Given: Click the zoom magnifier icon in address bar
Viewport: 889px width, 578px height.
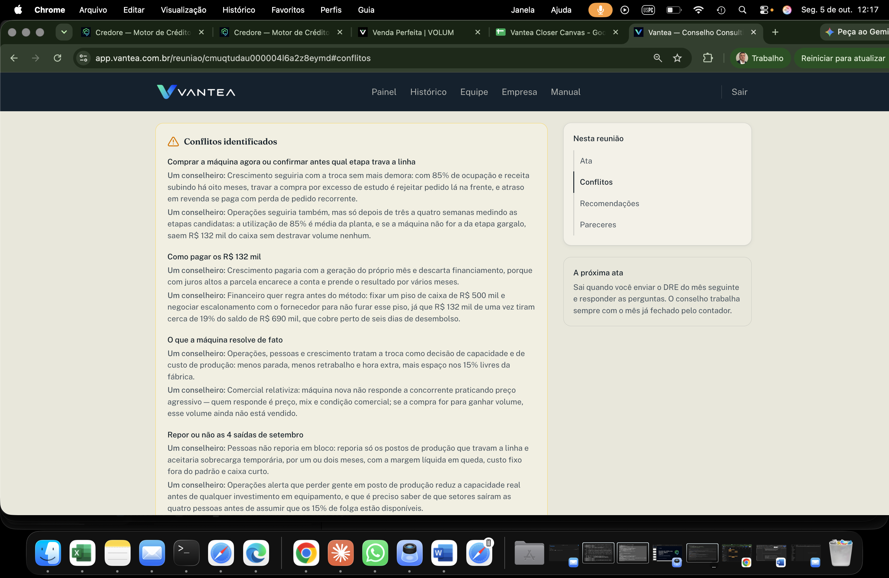Looking at the screenshot, I should [657, 58].
